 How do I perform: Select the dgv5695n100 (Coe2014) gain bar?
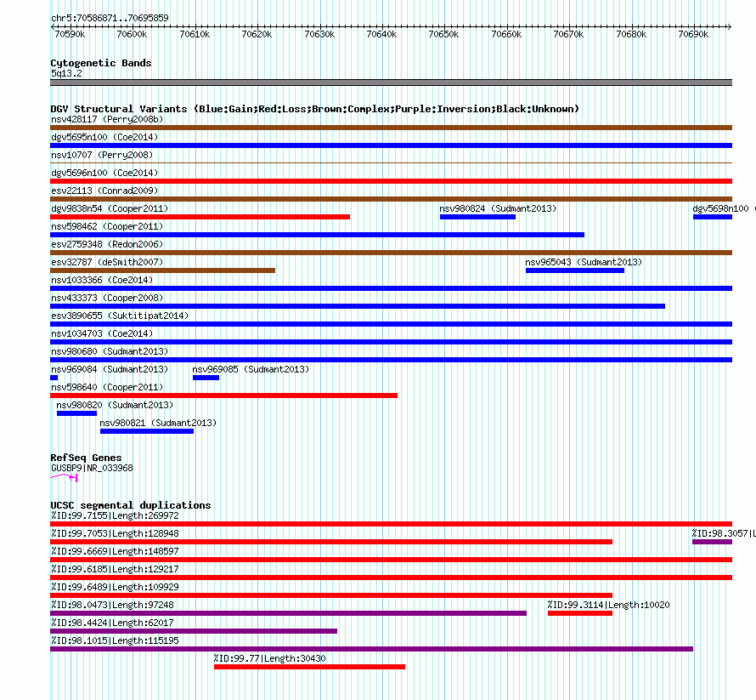point(391,145)
